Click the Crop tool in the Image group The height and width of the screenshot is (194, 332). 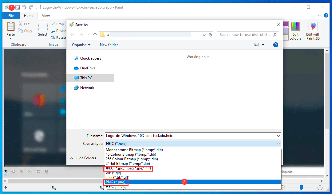57,24
